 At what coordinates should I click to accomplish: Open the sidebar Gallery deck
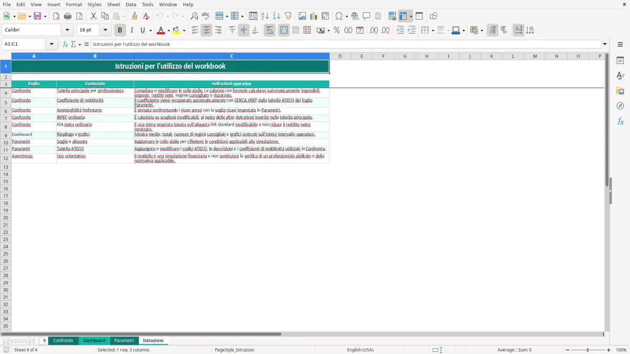(620, 91)
